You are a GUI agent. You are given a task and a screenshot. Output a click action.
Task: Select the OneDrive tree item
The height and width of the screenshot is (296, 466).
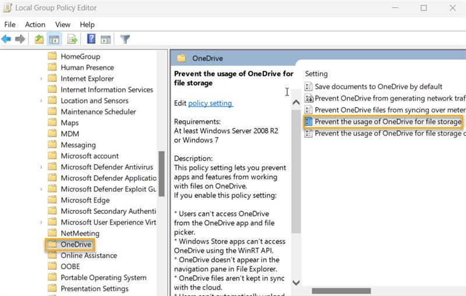pyautogui.click(x=76, y=244)
